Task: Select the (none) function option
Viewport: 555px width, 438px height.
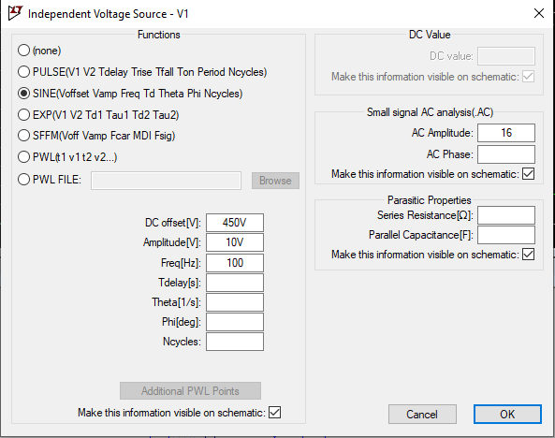Action: point(23,51)
